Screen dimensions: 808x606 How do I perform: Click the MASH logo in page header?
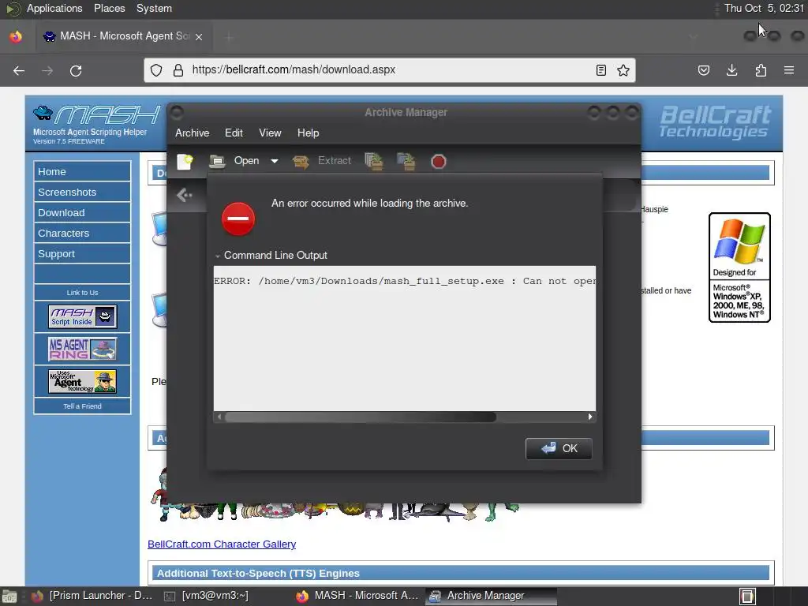(96, 115)
